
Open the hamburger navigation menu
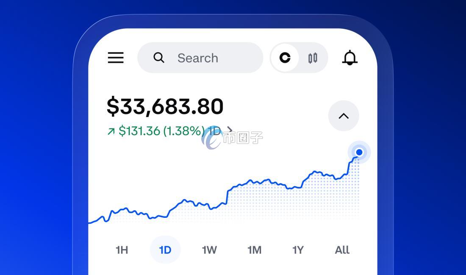pyautogui.click(x=116, y=58)
